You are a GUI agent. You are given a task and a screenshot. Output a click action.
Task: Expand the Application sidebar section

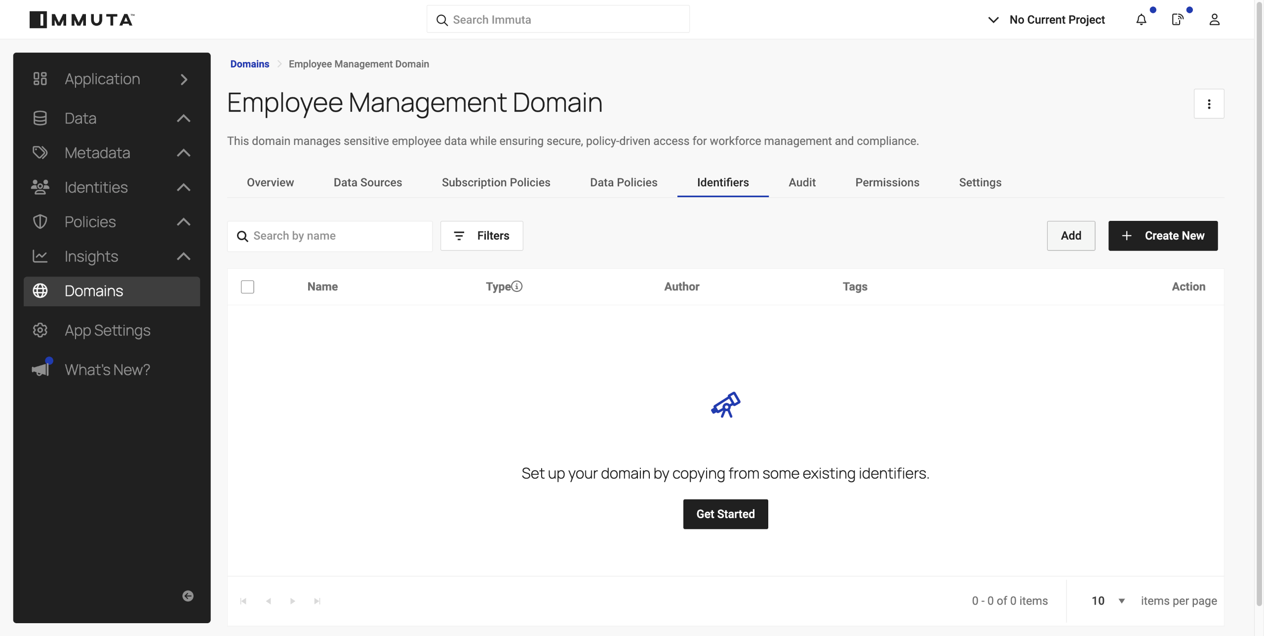[184, 79]
